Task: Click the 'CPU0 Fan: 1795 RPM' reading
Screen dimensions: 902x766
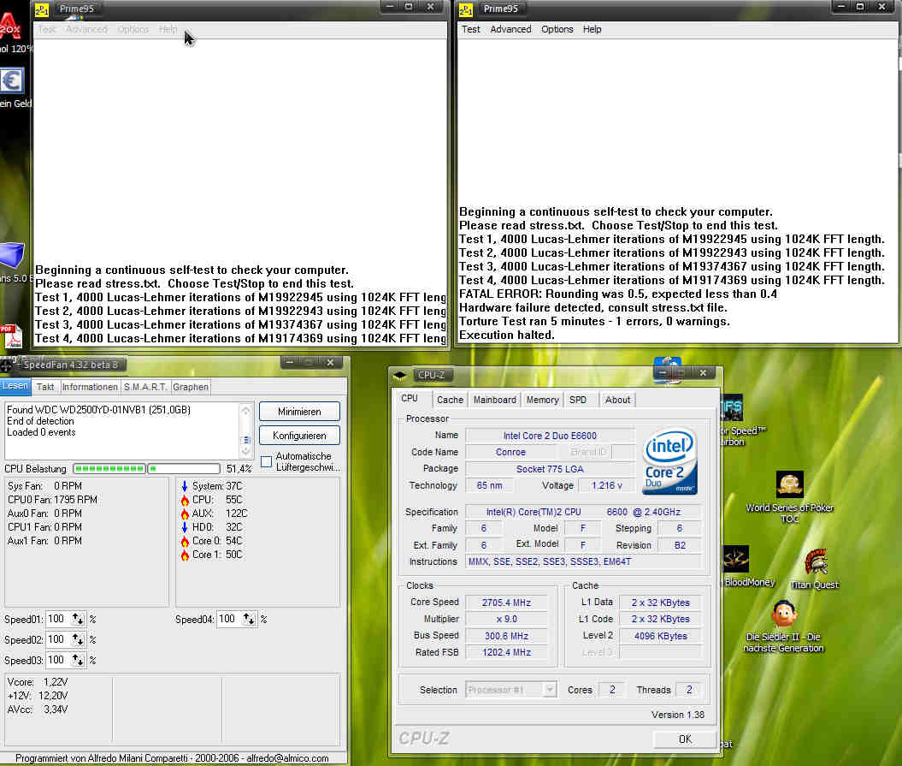Action: [x=52, y=500]
